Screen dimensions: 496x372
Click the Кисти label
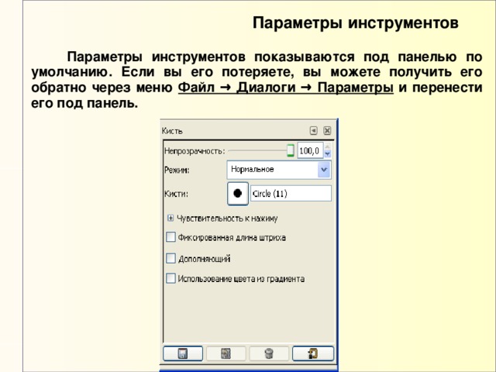[176, 194]
